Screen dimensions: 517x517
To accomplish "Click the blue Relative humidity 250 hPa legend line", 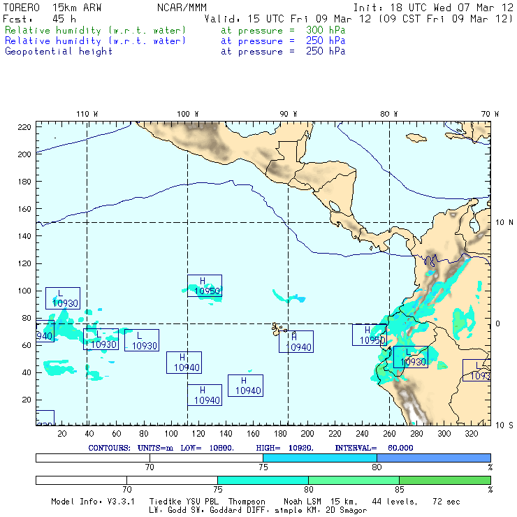I will pos(175,41).
